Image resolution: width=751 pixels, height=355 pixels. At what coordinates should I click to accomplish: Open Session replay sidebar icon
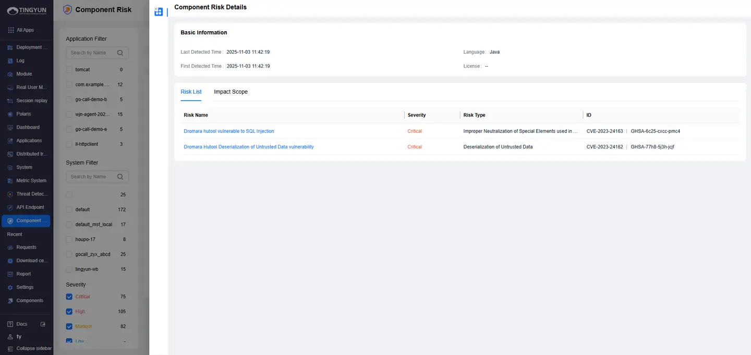pos(10,101)
